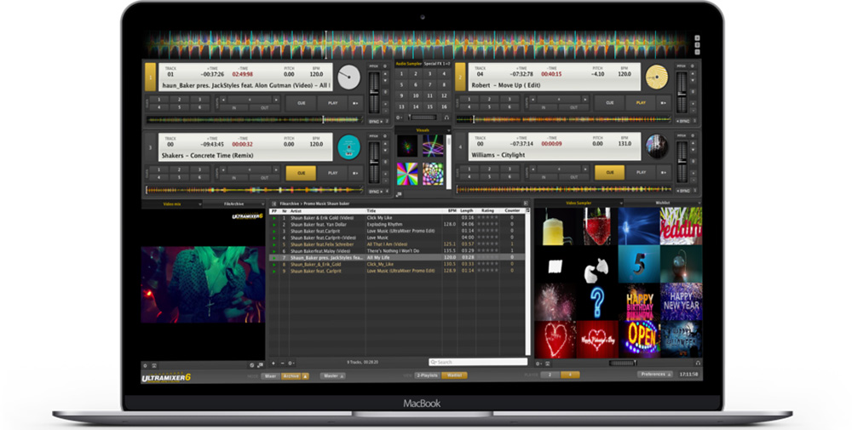This screenshot has width=852, height=430.
Task: Click the Audio Sampler headphone pre-listen icon
Action: pos(446,118)
